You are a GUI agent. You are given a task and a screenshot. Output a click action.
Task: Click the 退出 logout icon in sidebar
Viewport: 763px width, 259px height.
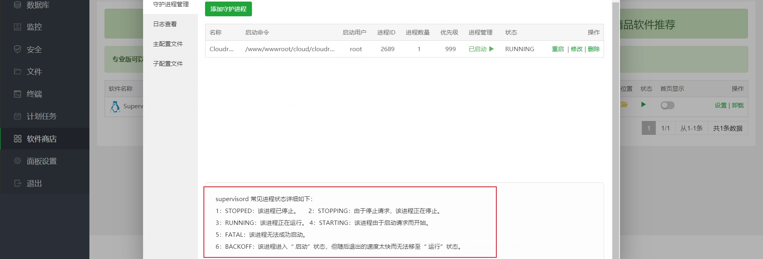point(17,183)
